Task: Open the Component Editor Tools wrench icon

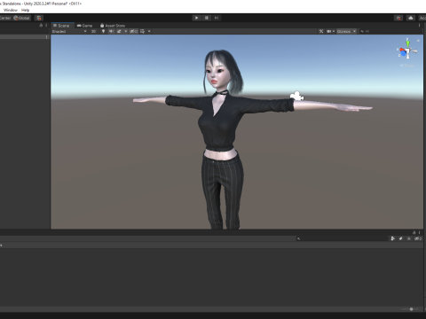Action: click(321, 31)
